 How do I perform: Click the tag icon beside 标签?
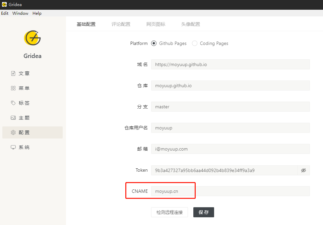[x=13, y=103]
